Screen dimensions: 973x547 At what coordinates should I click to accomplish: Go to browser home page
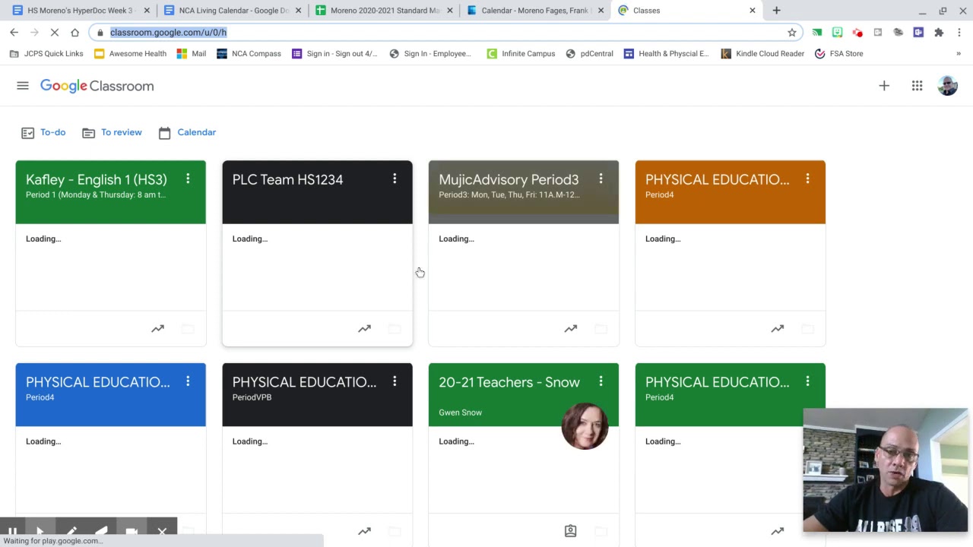pyautogui.click(x=74, y=33)
